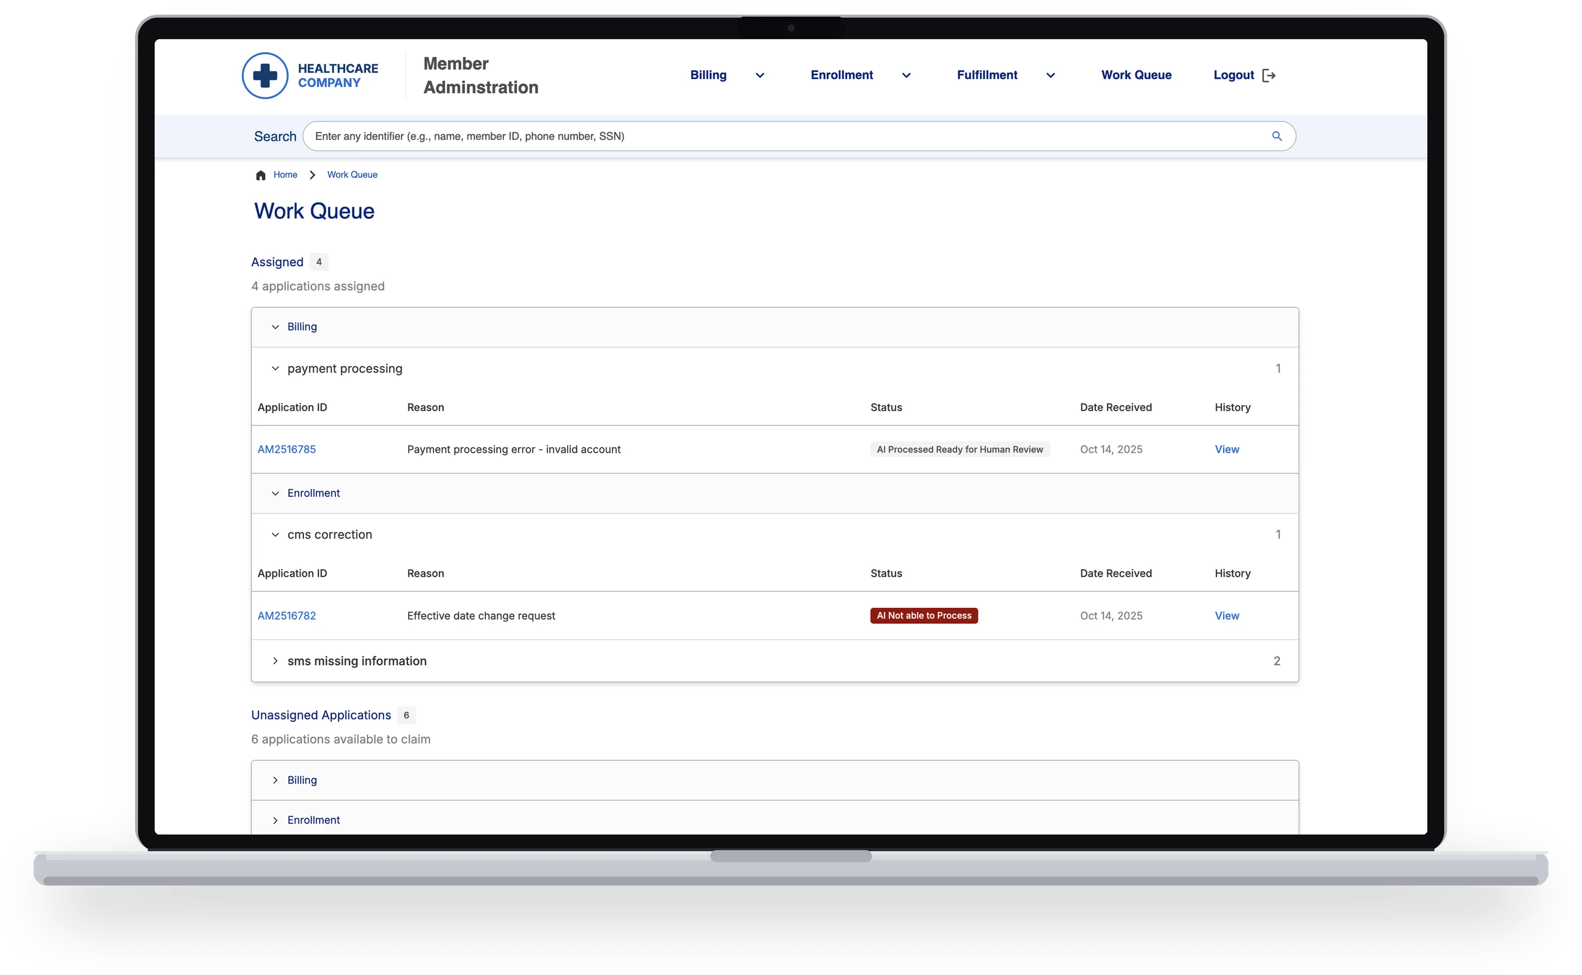The height and width of the screenshot is (975, 1582).
Task: Click the 'Effective date change request' reason
Action: 481,616
